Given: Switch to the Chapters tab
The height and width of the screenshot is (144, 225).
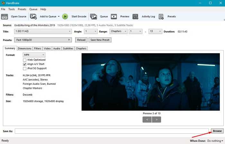Looking at the screenshot, I should 81,48.
